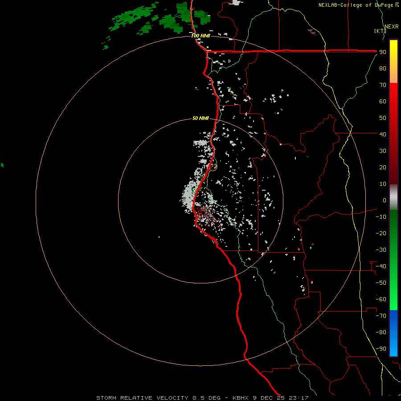Click the 100 NMI range ring label
Screen dimensions: 401x401
click(201, 36)
